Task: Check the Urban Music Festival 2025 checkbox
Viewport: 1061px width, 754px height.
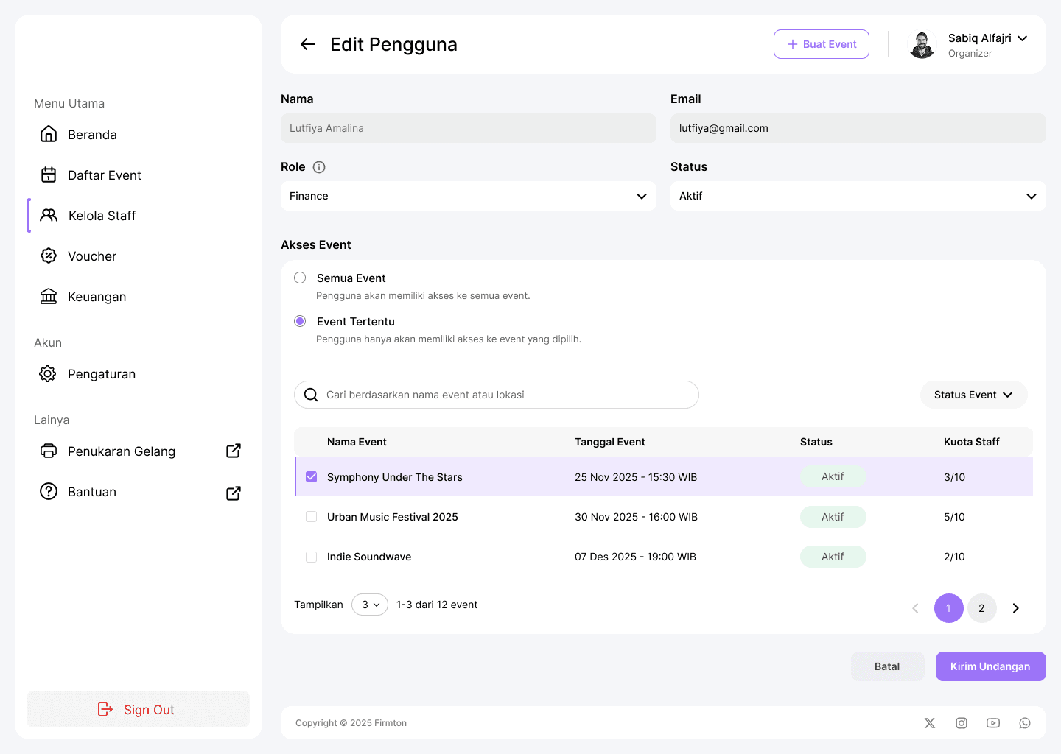Action: tap(312, 517)
